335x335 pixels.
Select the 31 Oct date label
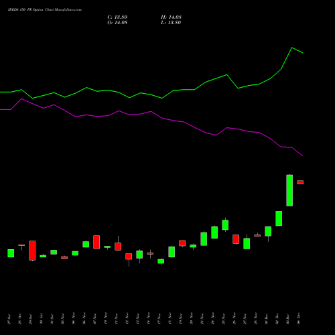(52, 319)
